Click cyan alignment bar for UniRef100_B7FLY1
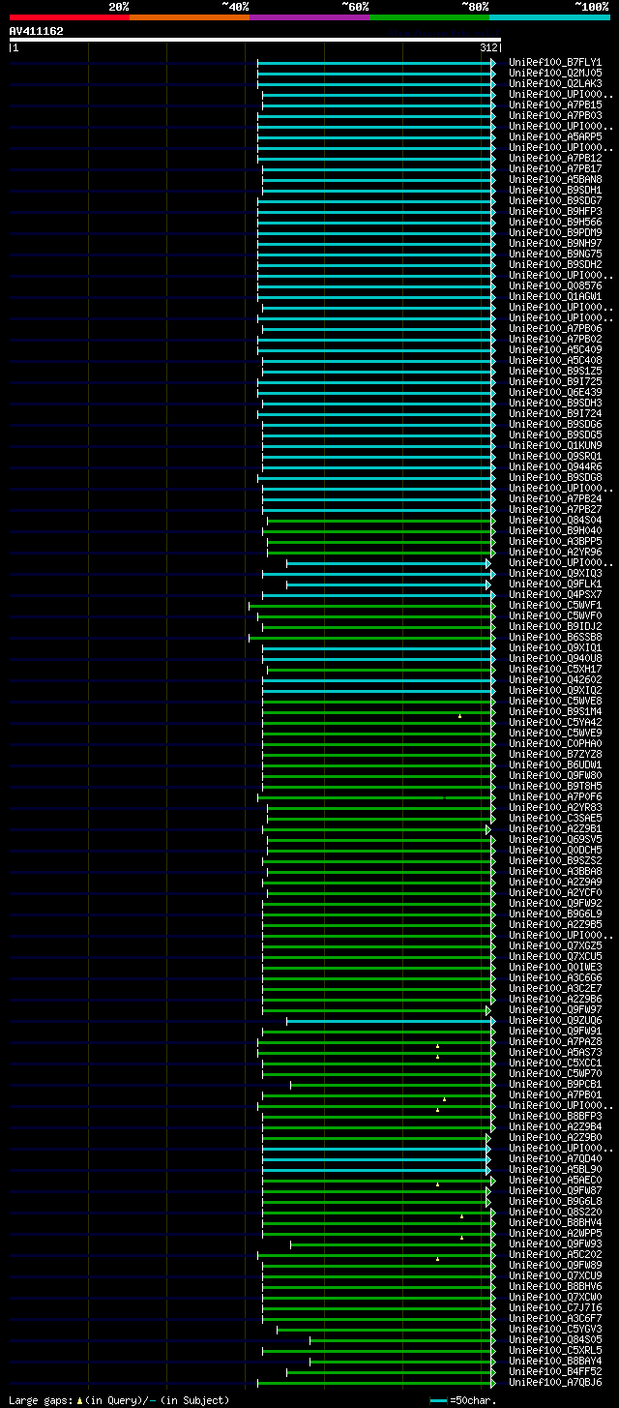 pos(376,63)
